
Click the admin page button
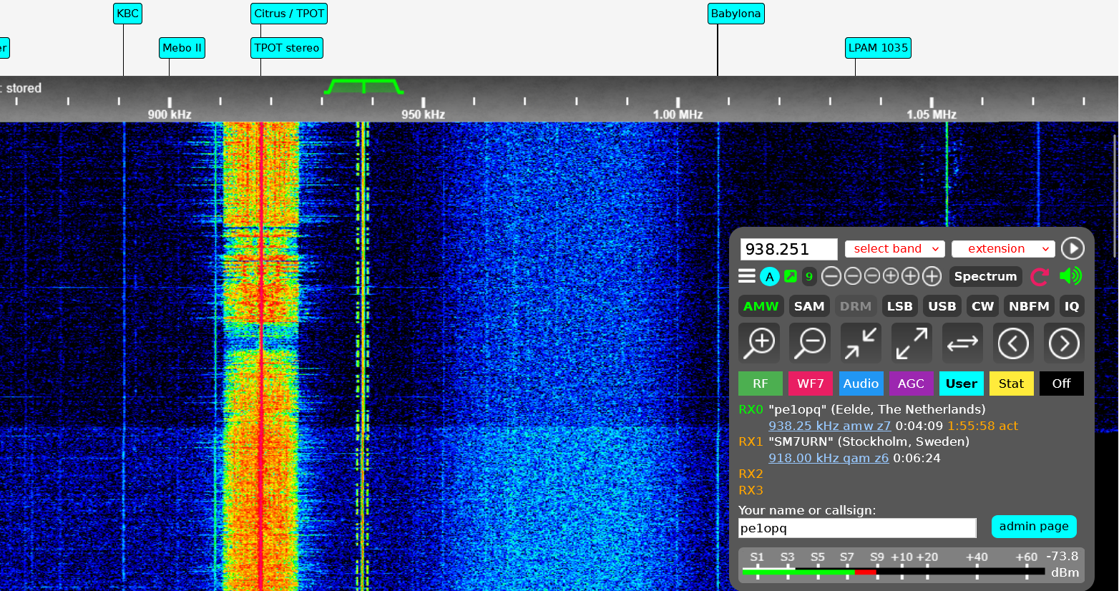pyautogui.click(x=1033, y=527)
